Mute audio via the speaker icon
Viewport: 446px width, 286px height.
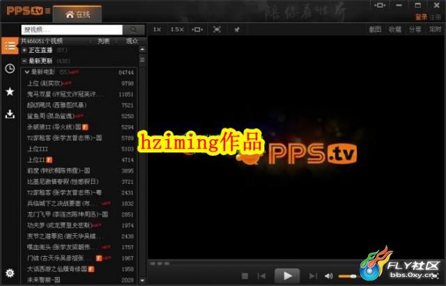(329, 276)
